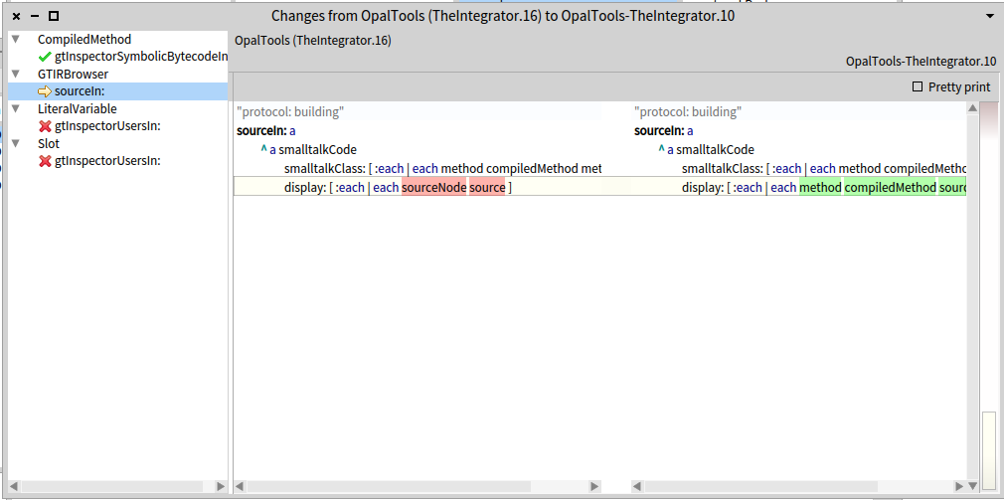
Task: Select the CompiledMethod class row
Action: click(118, 40)
